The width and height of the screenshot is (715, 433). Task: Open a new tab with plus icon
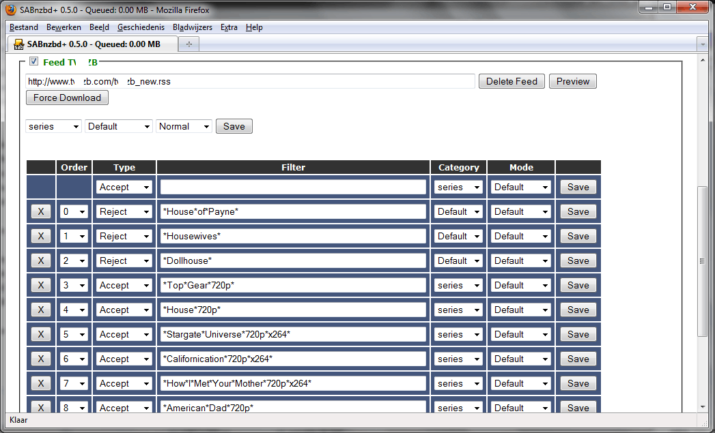click(188, 44)
